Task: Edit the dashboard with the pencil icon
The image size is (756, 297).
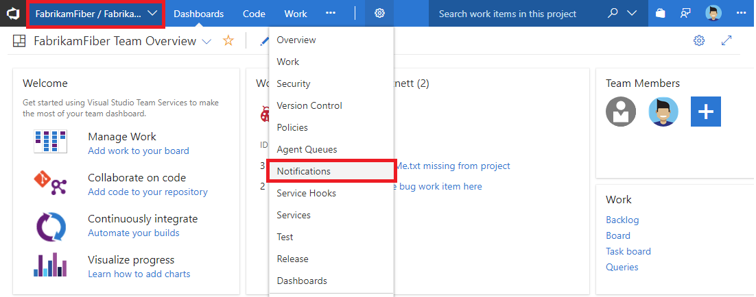Action: [x=264, y=41]
